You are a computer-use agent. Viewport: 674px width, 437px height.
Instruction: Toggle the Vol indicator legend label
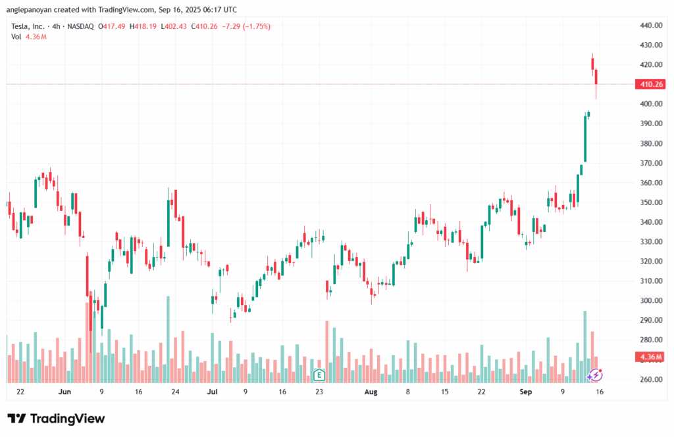pos(16,37)
